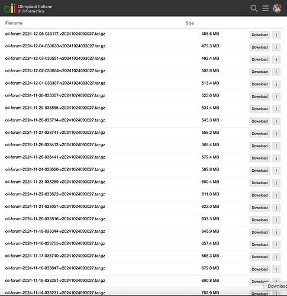Open the hamburger menu icon

tap(265, 8)
